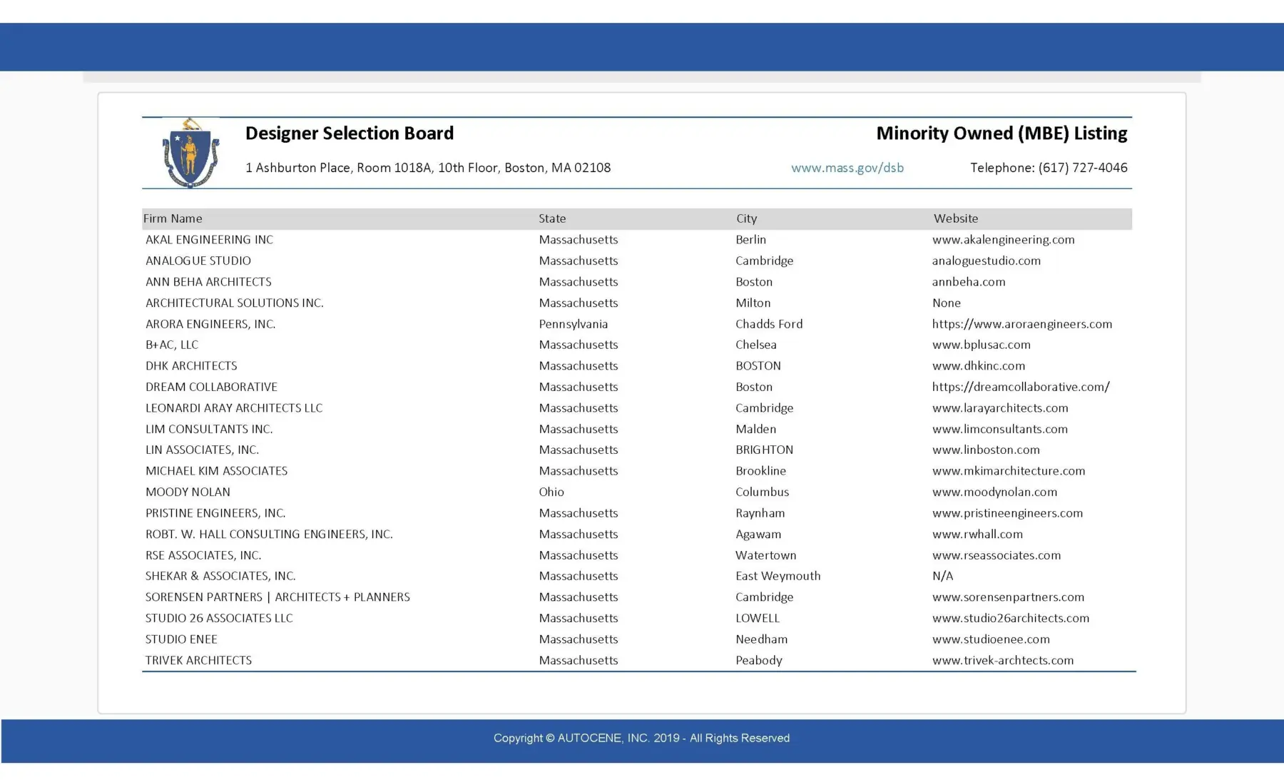Open www.akalengineering.com website link
The height and width of the screenshot is (780, 1284).
click(x=1003, y=240)
